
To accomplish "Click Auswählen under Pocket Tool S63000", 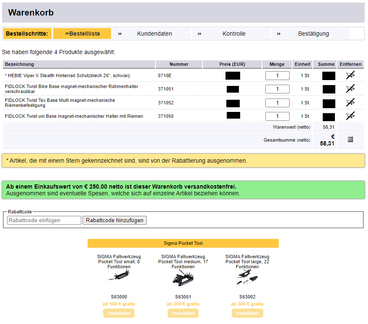I will [119, 313].
